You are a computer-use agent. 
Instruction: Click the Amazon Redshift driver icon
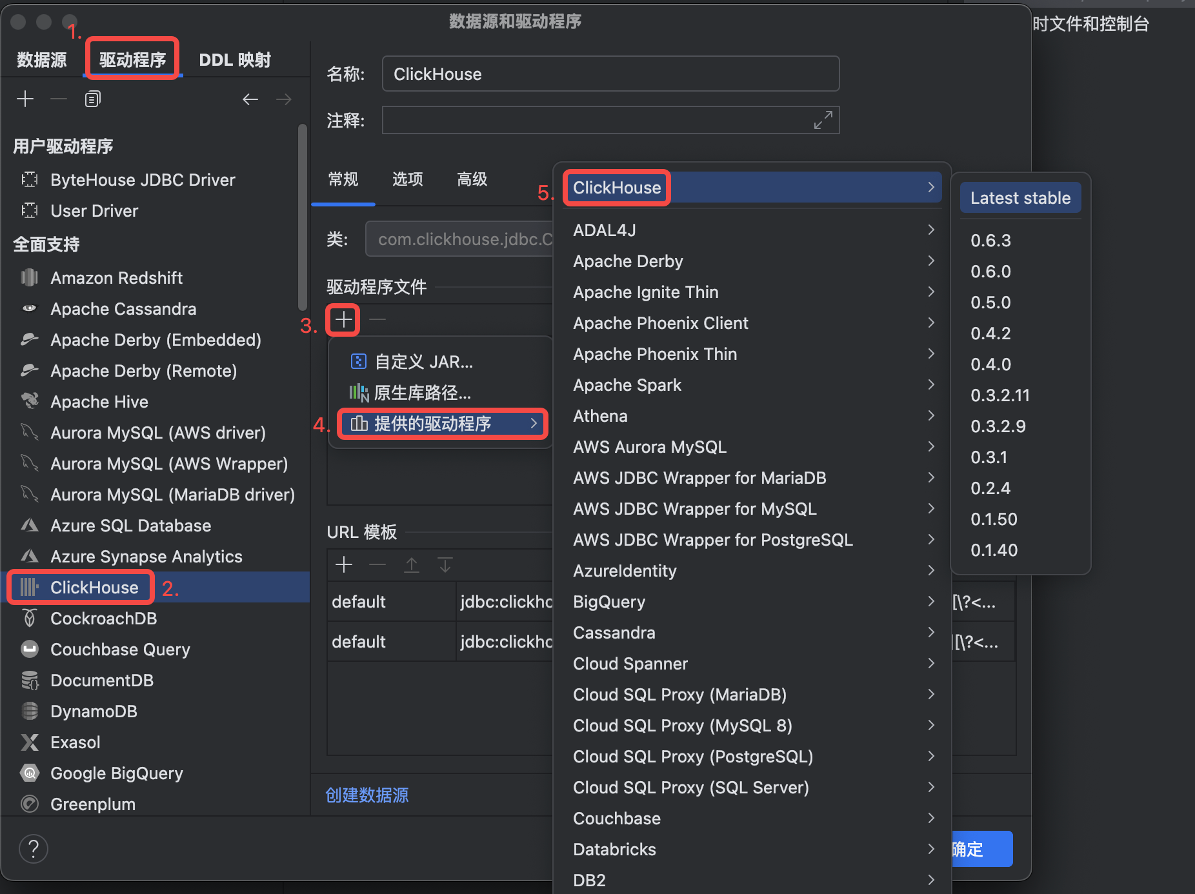point(30,277)
